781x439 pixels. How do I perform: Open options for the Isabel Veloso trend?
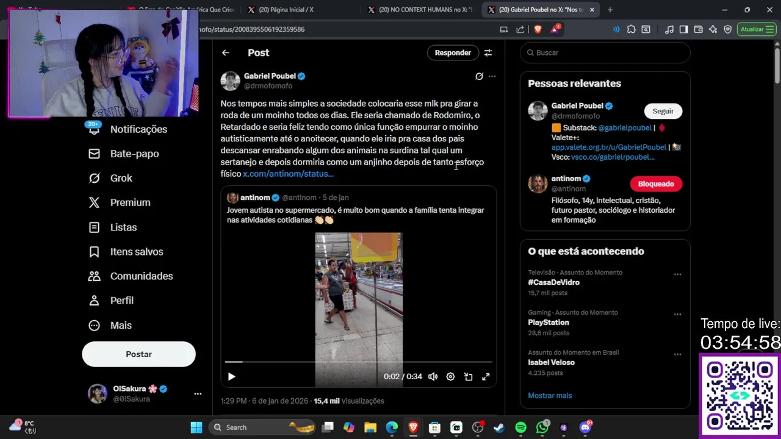pos(677,354)
